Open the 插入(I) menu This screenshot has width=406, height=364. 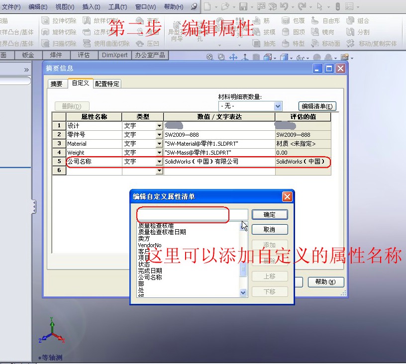pos(91,7)
